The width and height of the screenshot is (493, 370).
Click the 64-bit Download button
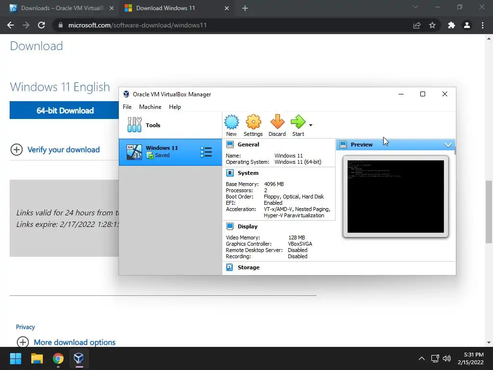(x=65, y=110)
